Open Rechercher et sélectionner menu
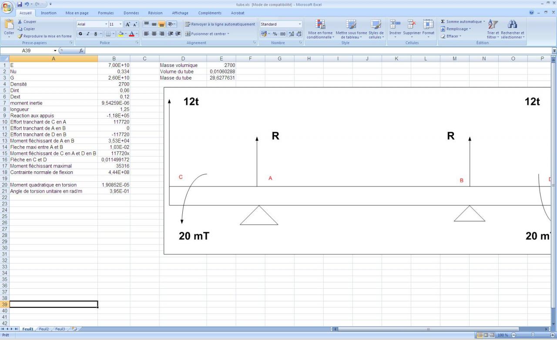The width and height of the screenshot is (557, 340). pos(513,29)
